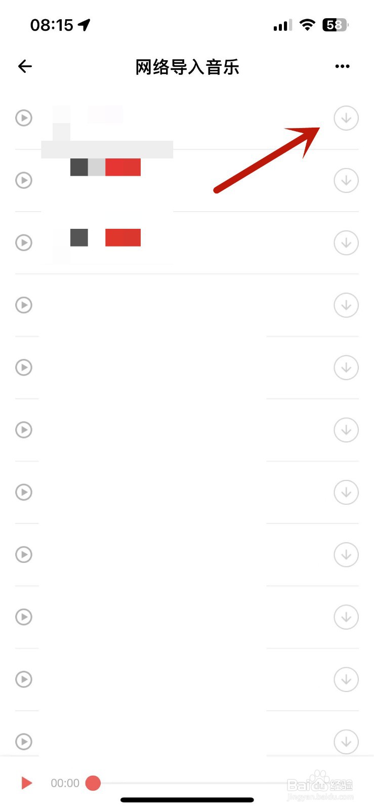Viewport: 374px width, 810px height.
Task: Click the red playback progress slider knob
Action: 93,783
